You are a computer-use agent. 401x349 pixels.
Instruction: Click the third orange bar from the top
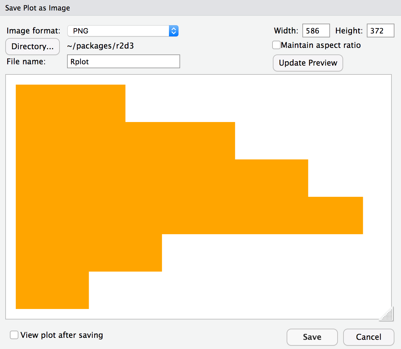click(162, 178)
